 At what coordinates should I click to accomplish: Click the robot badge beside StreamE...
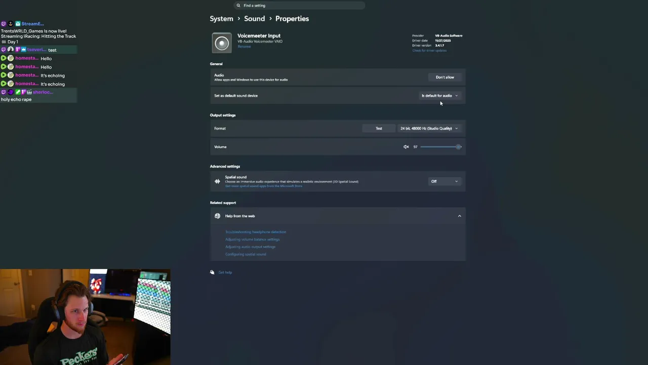[18, 24]
